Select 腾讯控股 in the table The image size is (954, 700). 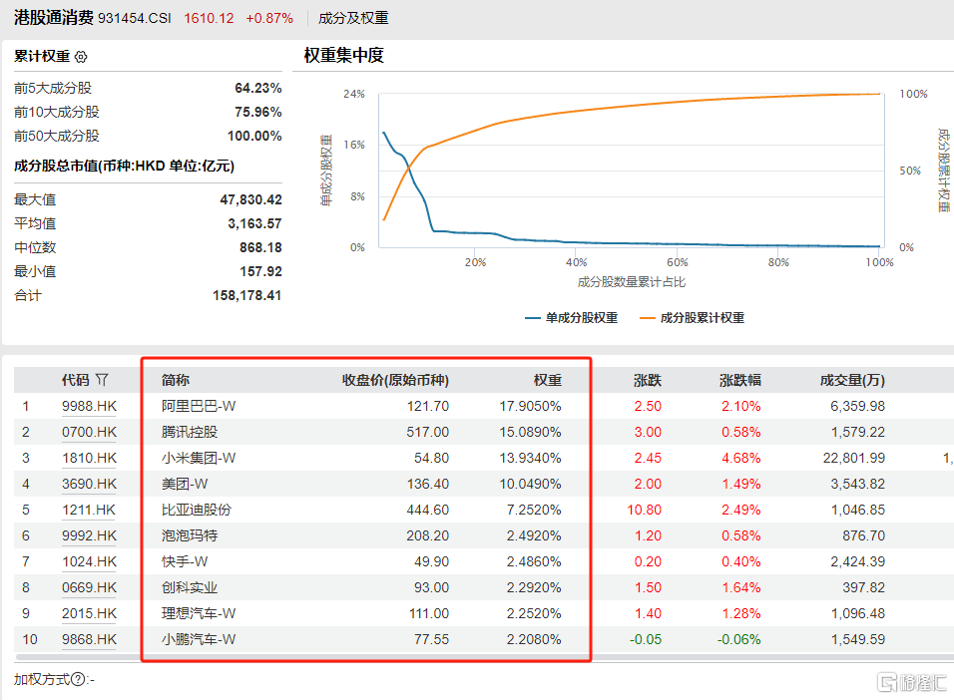tap(190, 433)
